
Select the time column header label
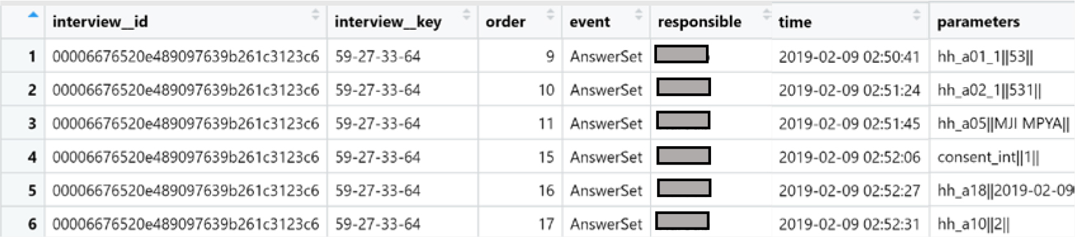[795, 22]
